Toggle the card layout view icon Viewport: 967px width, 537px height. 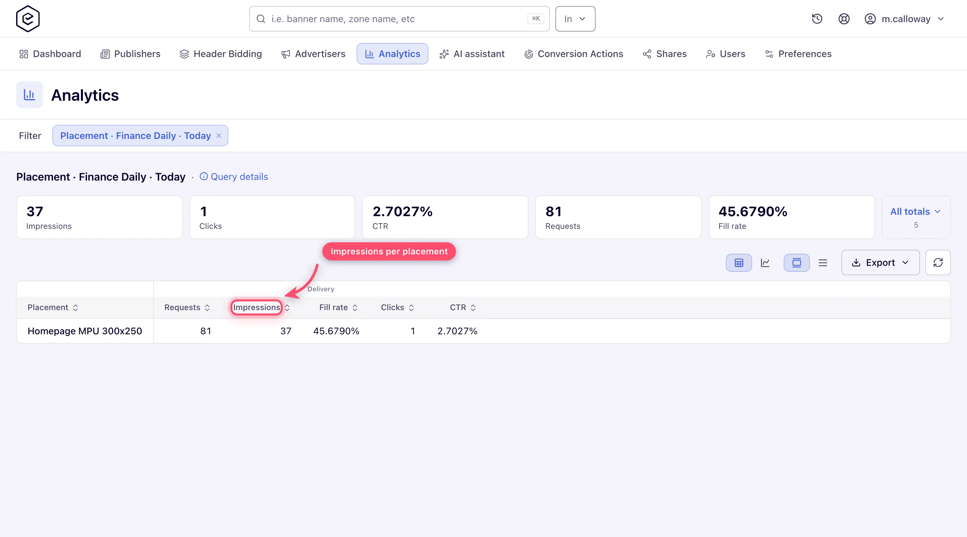tap(796, 263)
